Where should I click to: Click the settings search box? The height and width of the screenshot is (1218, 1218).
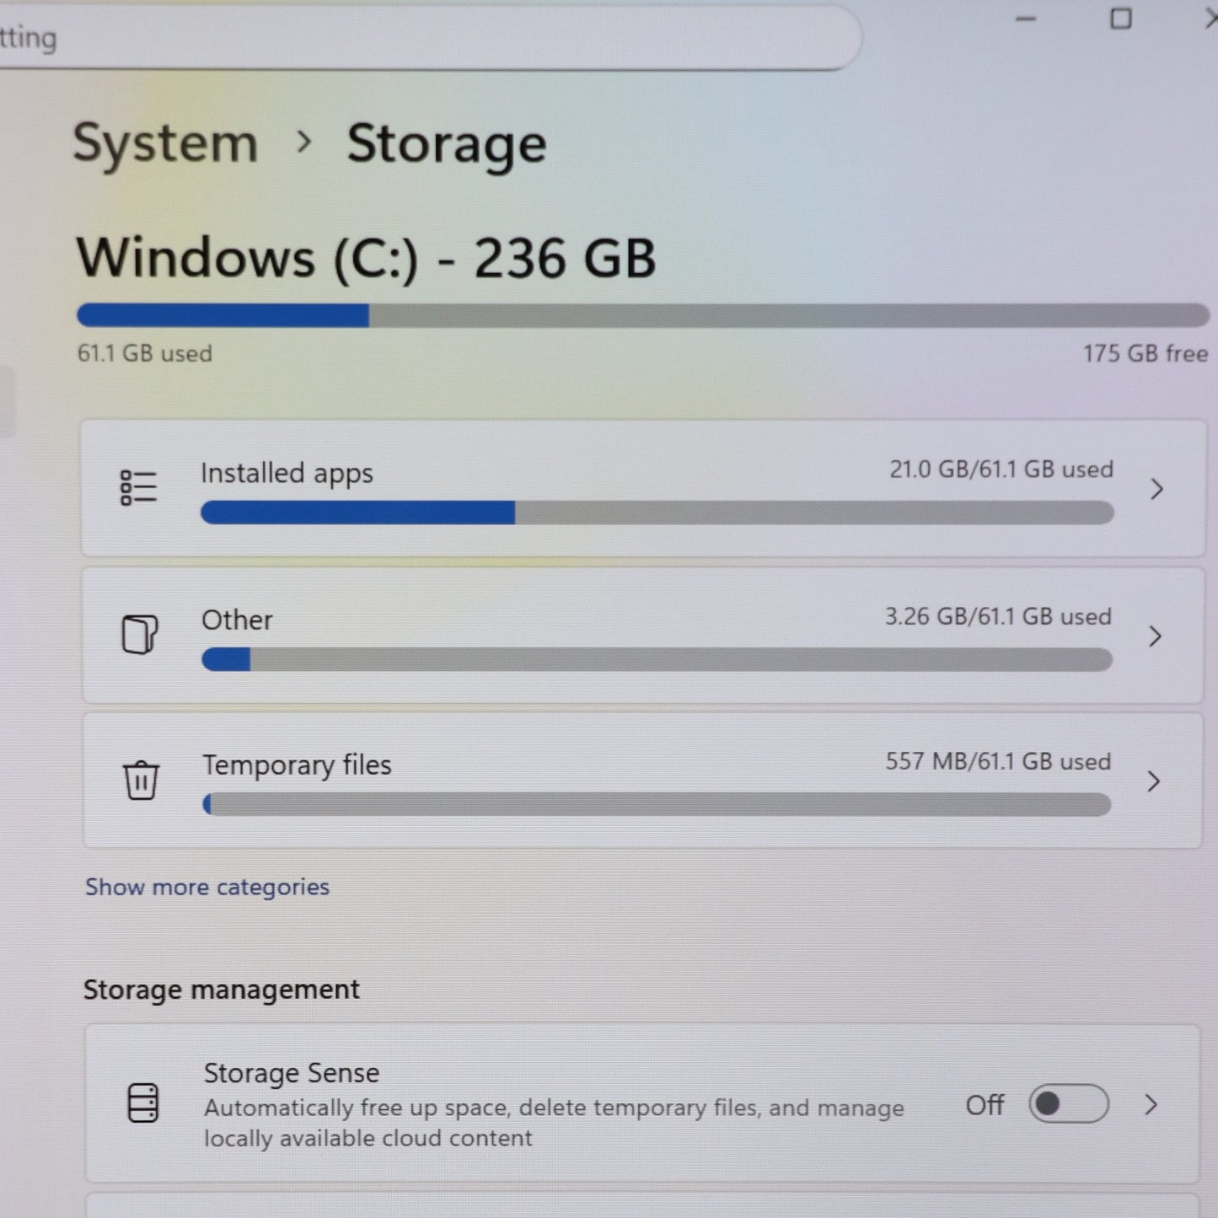[421, 38]
